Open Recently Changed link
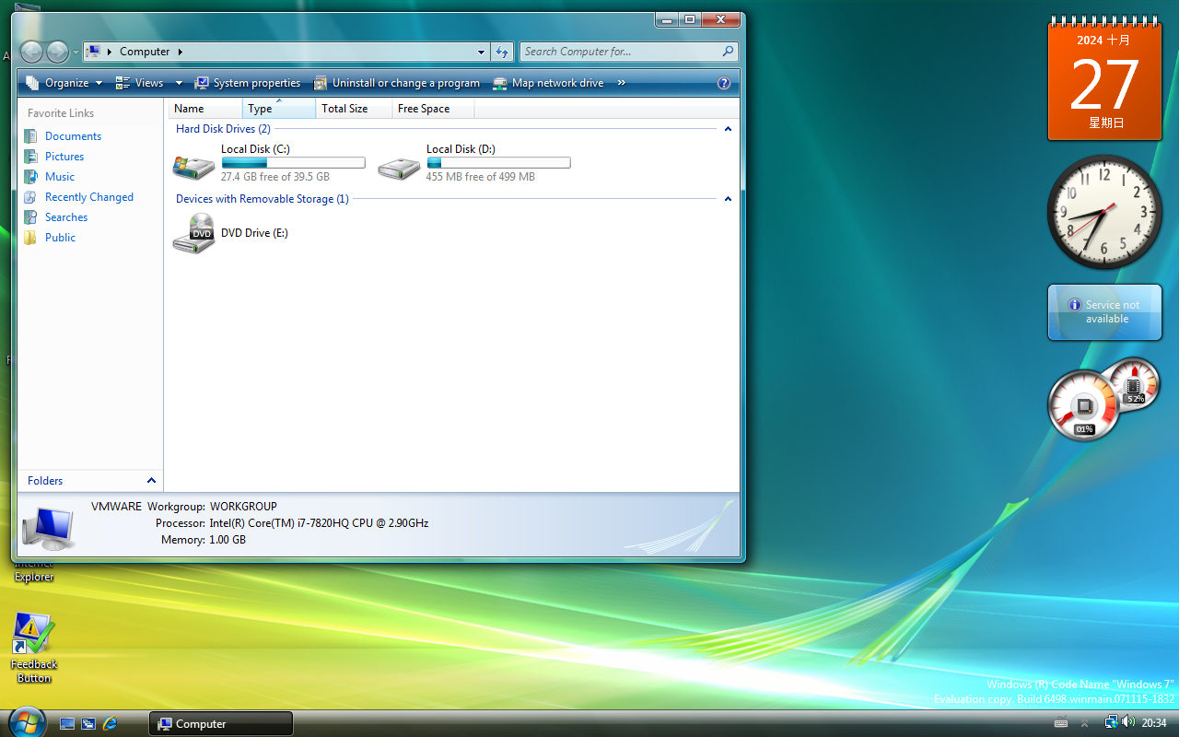Viewport: 1179px width, 737px height. (89, 197)
